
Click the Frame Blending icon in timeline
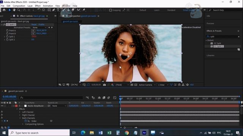coord(104,97)
